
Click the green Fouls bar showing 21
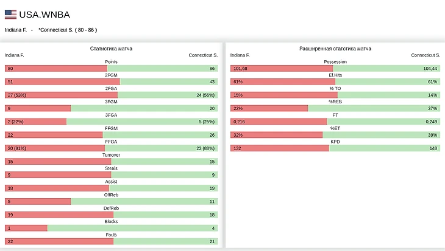tap(165, 241)
